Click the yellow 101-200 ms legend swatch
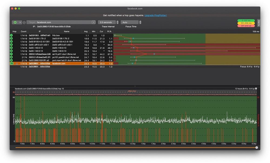270x163 pixels. [x=246, y=23]
